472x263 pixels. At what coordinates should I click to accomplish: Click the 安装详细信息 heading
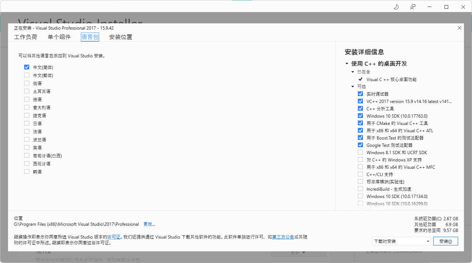[364, 52]
